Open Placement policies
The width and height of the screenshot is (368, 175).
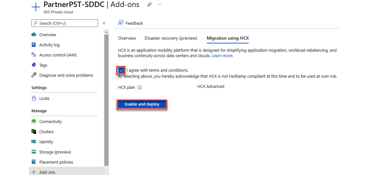(56, 162)
